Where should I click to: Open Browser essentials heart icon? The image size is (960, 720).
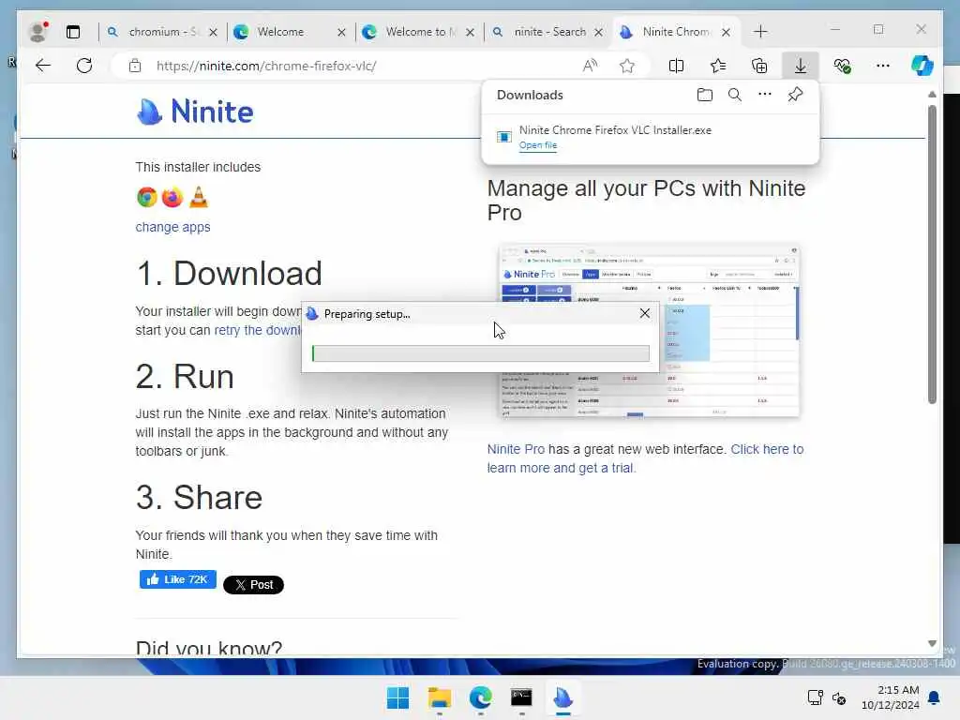(842, 66)
